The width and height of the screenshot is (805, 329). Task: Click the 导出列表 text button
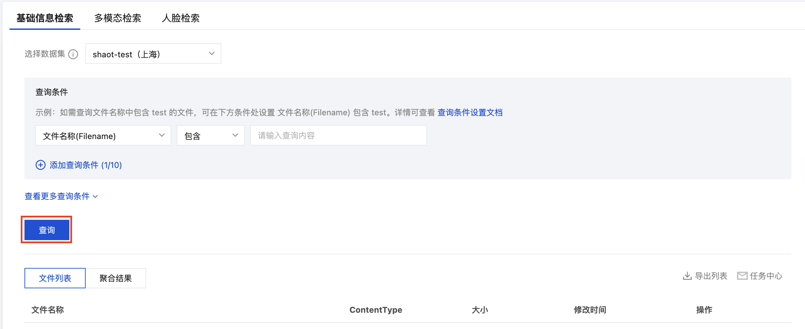[711, 276]
